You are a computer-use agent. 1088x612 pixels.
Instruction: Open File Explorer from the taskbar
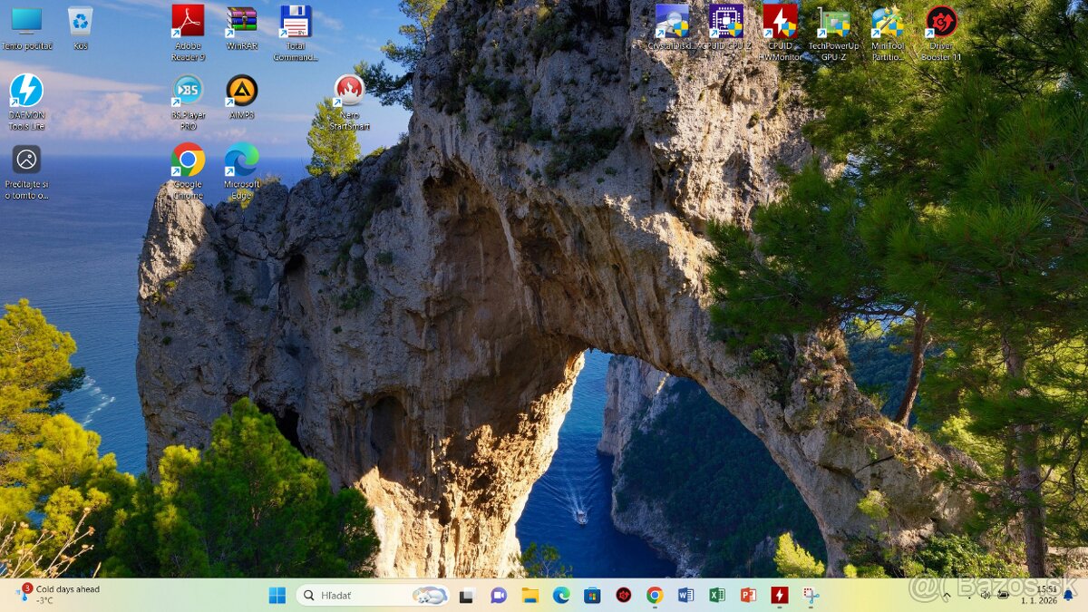click(x=530, y=596)
